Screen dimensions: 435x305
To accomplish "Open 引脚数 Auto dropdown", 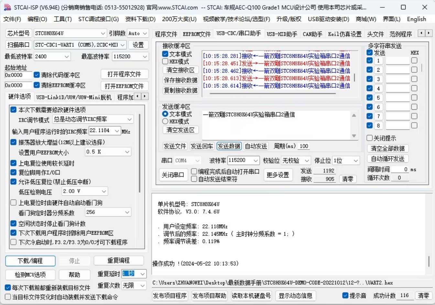I will (137, 33).
